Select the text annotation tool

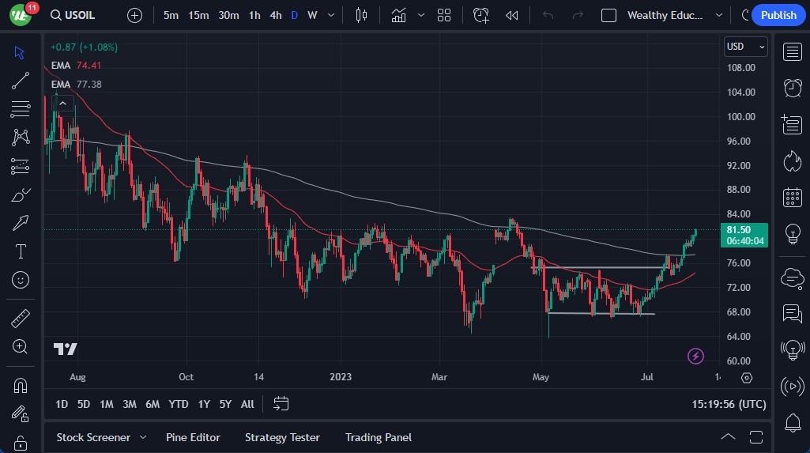tap(21, 251)
